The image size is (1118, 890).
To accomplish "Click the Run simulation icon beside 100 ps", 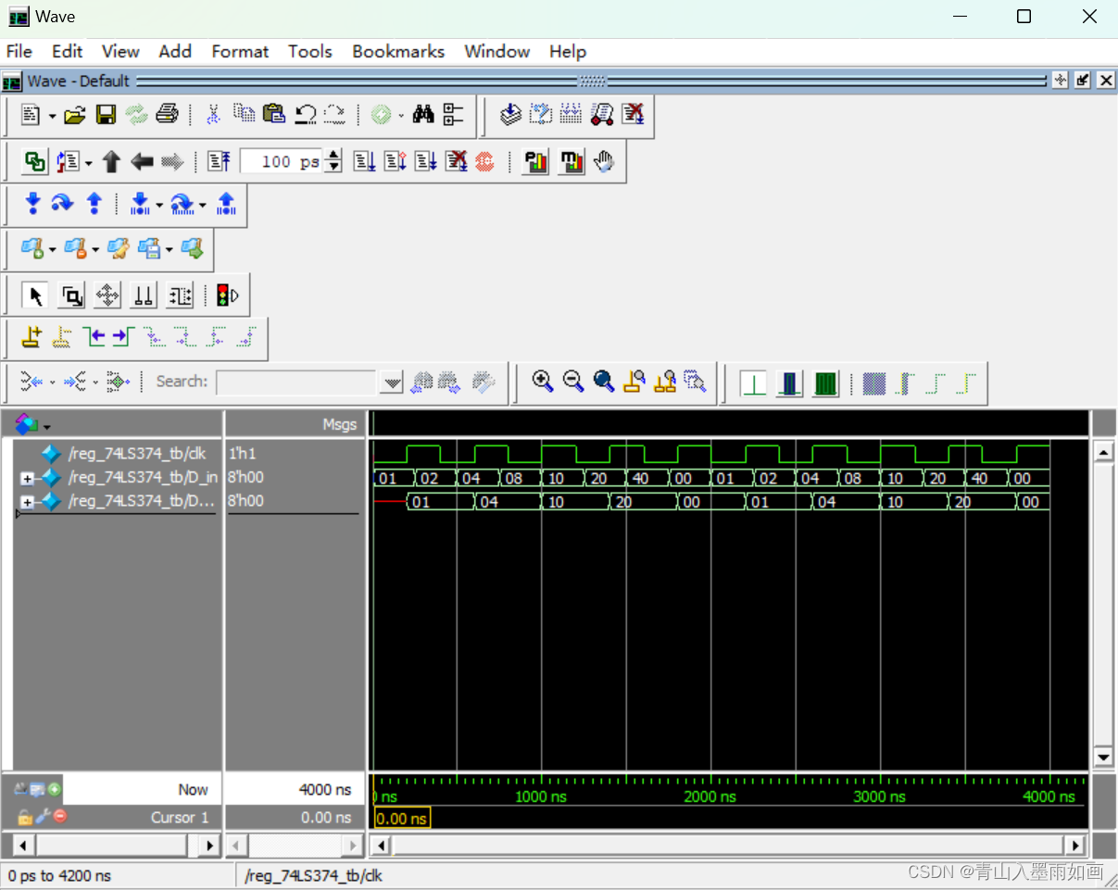I will pyautogui.click(x=366, y=162).
